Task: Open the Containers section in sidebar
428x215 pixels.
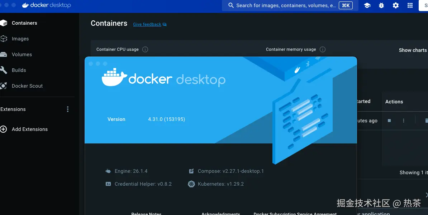Action: (x=24, y=23)
